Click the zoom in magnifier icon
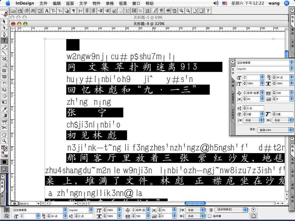Viewport: 295px width, 221px height. pyautogui.click(x=181, y=11)
